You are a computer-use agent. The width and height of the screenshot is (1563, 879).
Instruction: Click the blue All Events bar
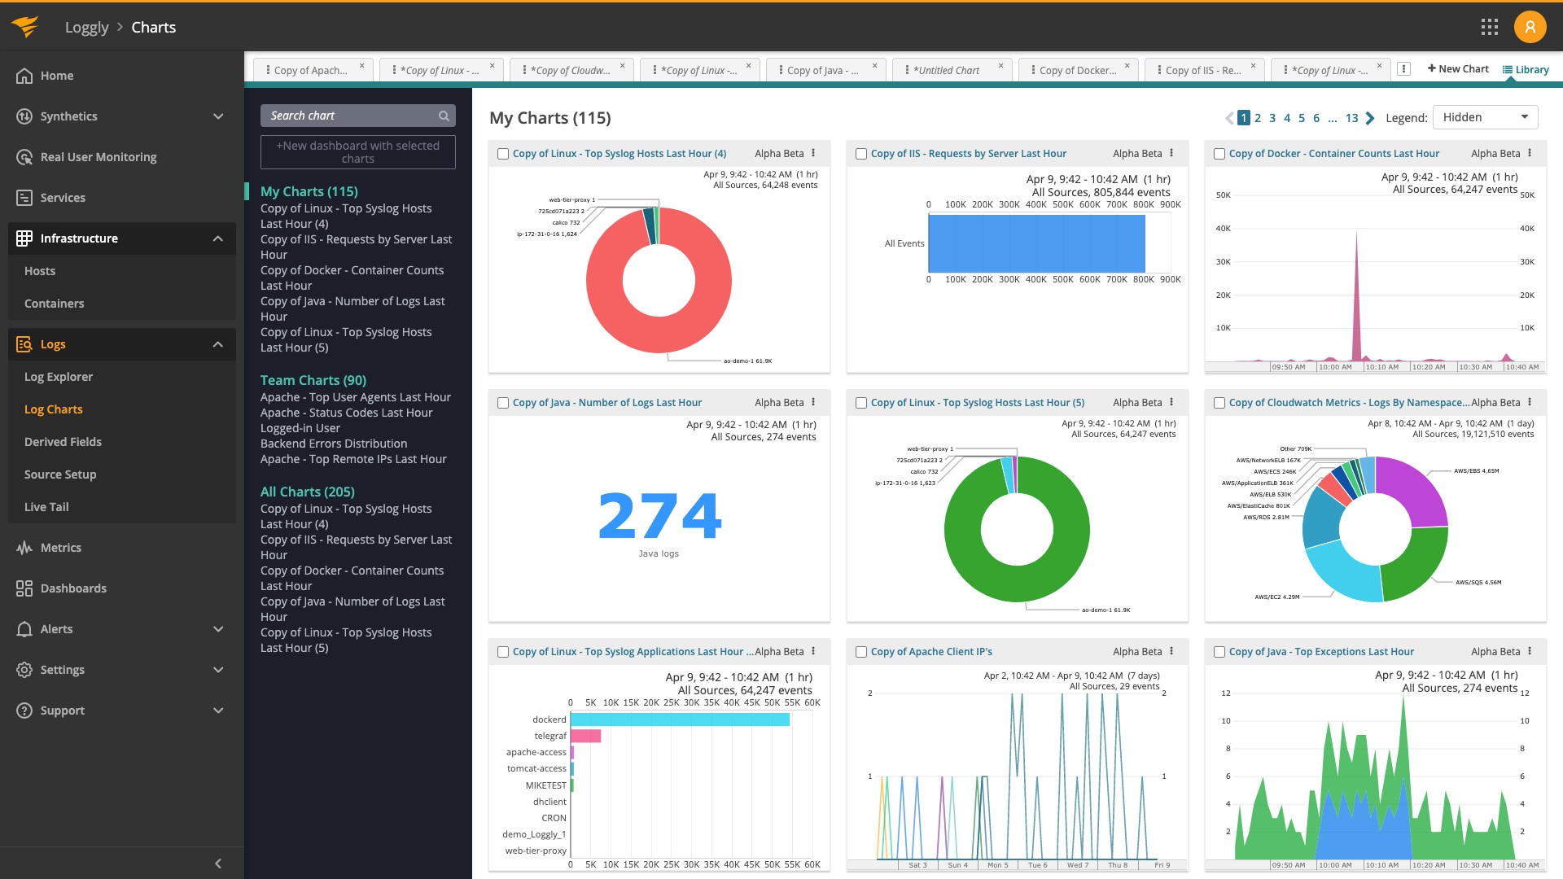[1036, 243]
